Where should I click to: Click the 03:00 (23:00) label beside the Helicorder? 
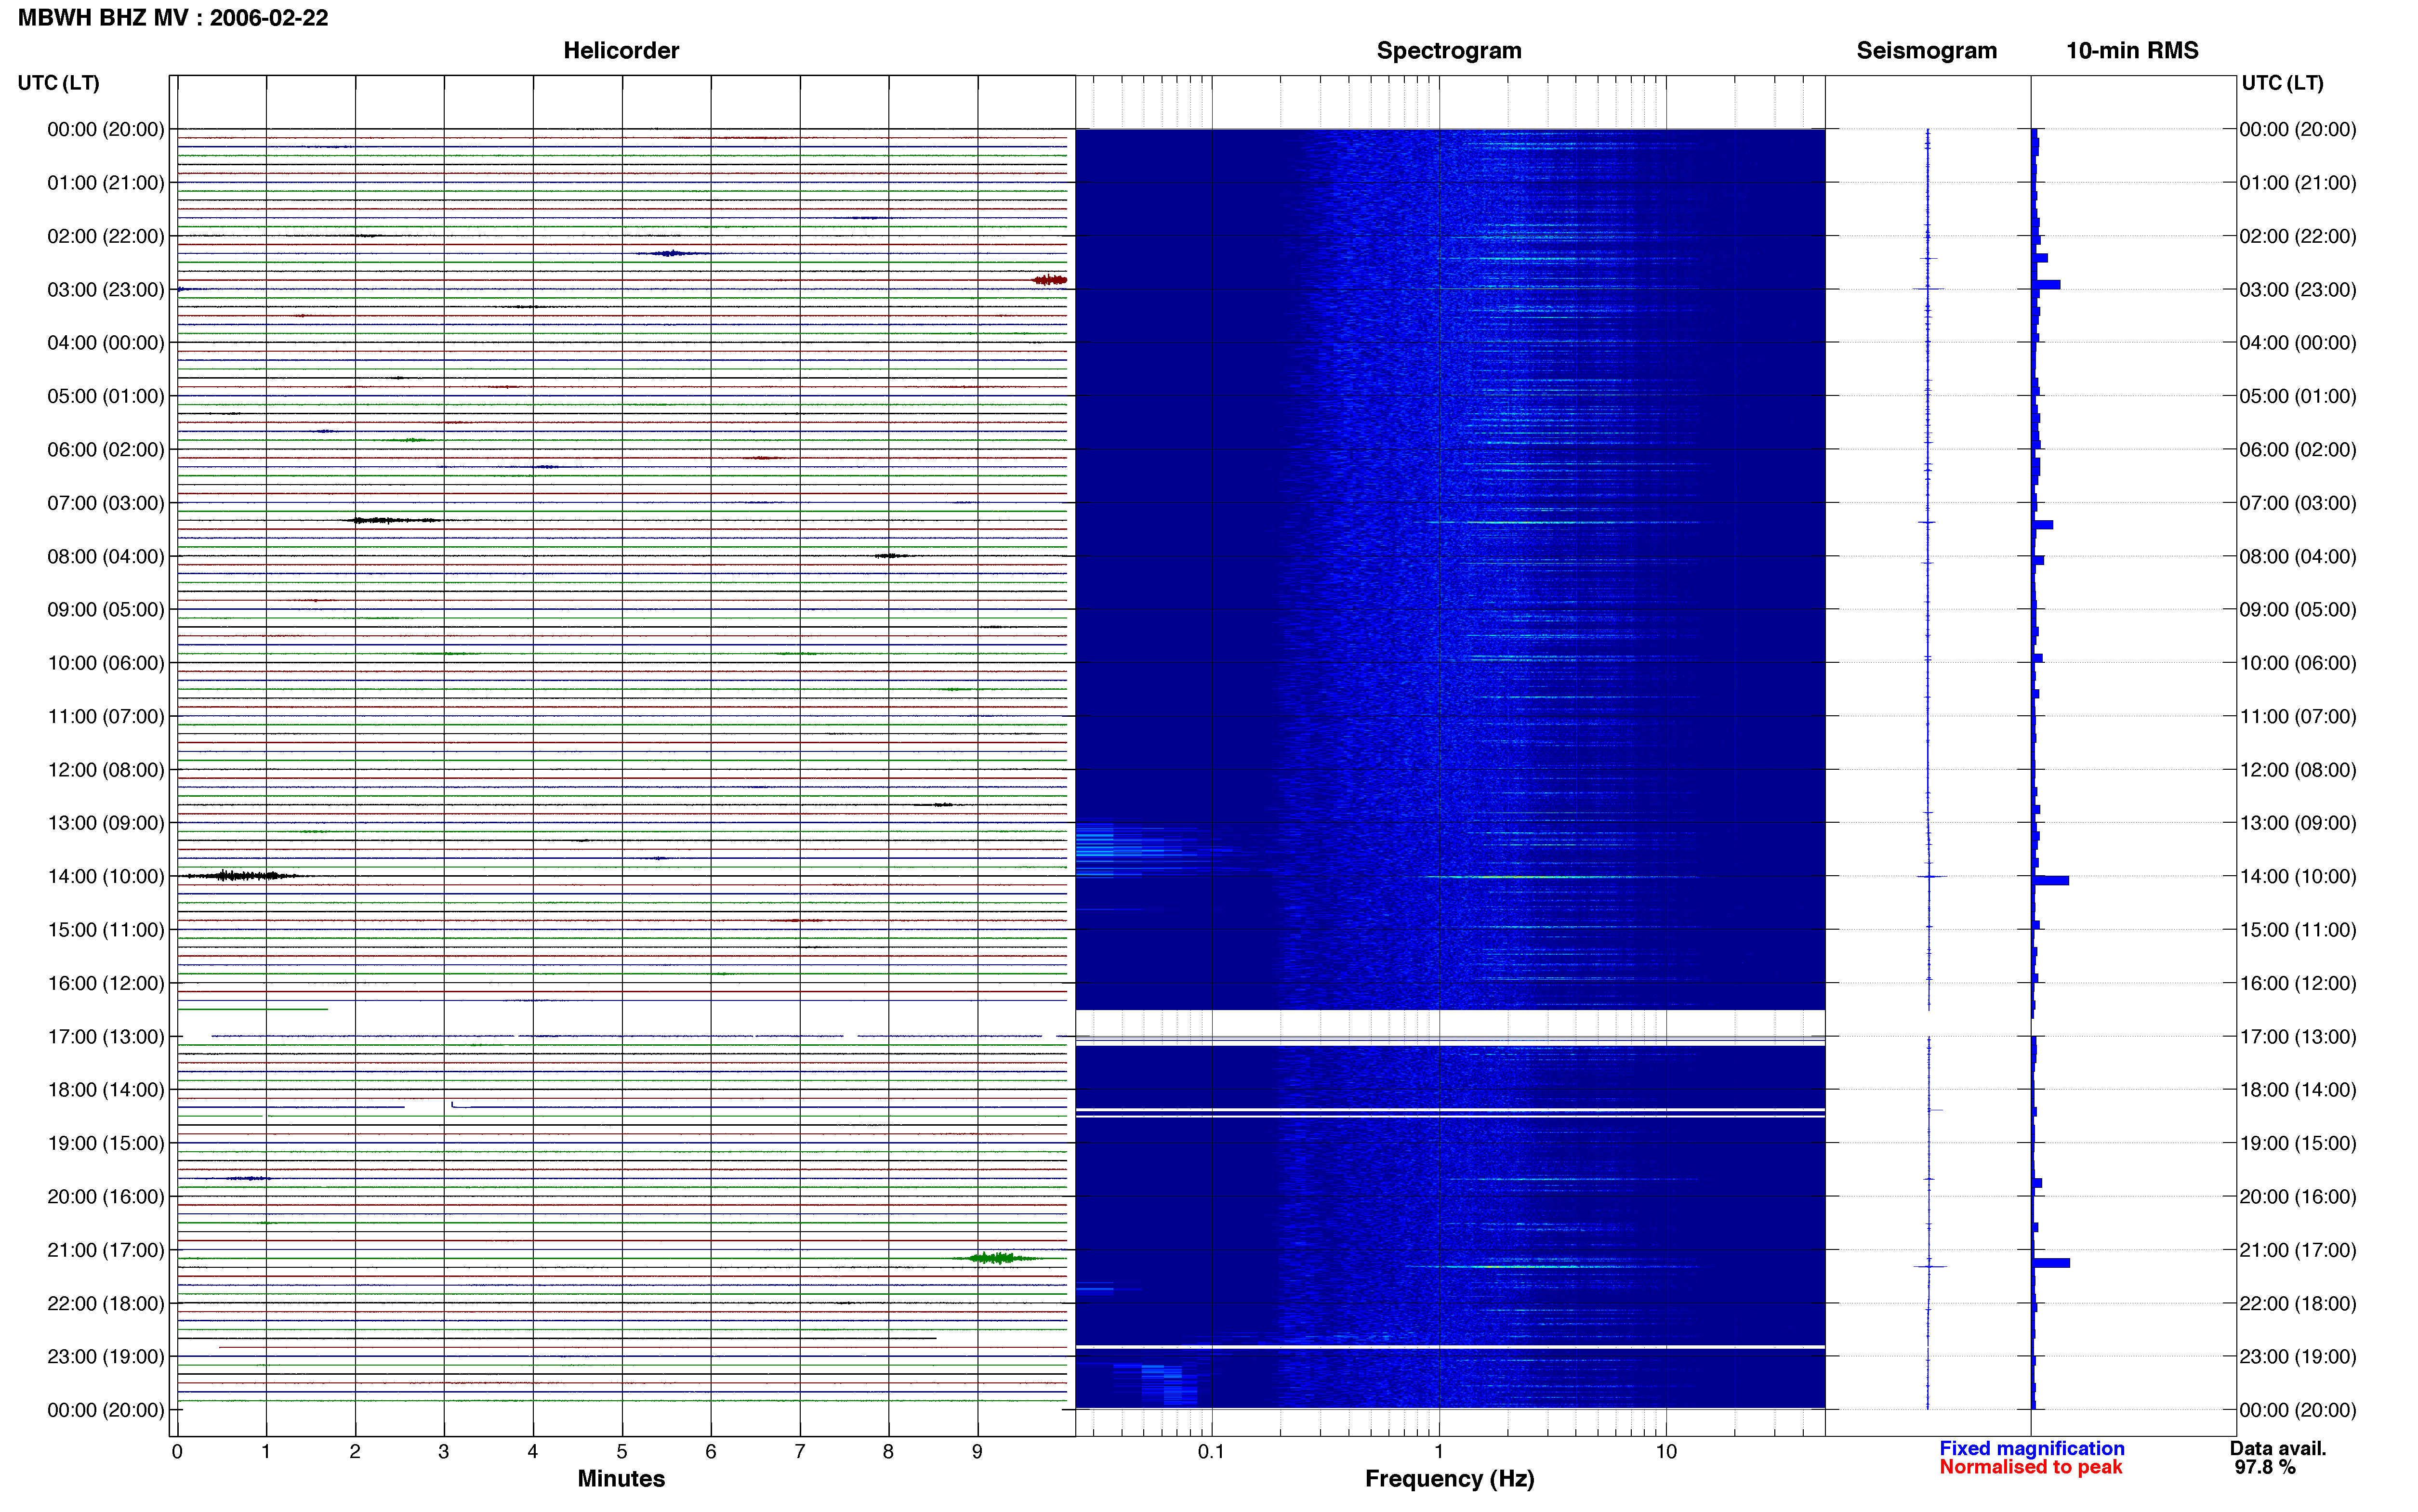coord(106,289)
